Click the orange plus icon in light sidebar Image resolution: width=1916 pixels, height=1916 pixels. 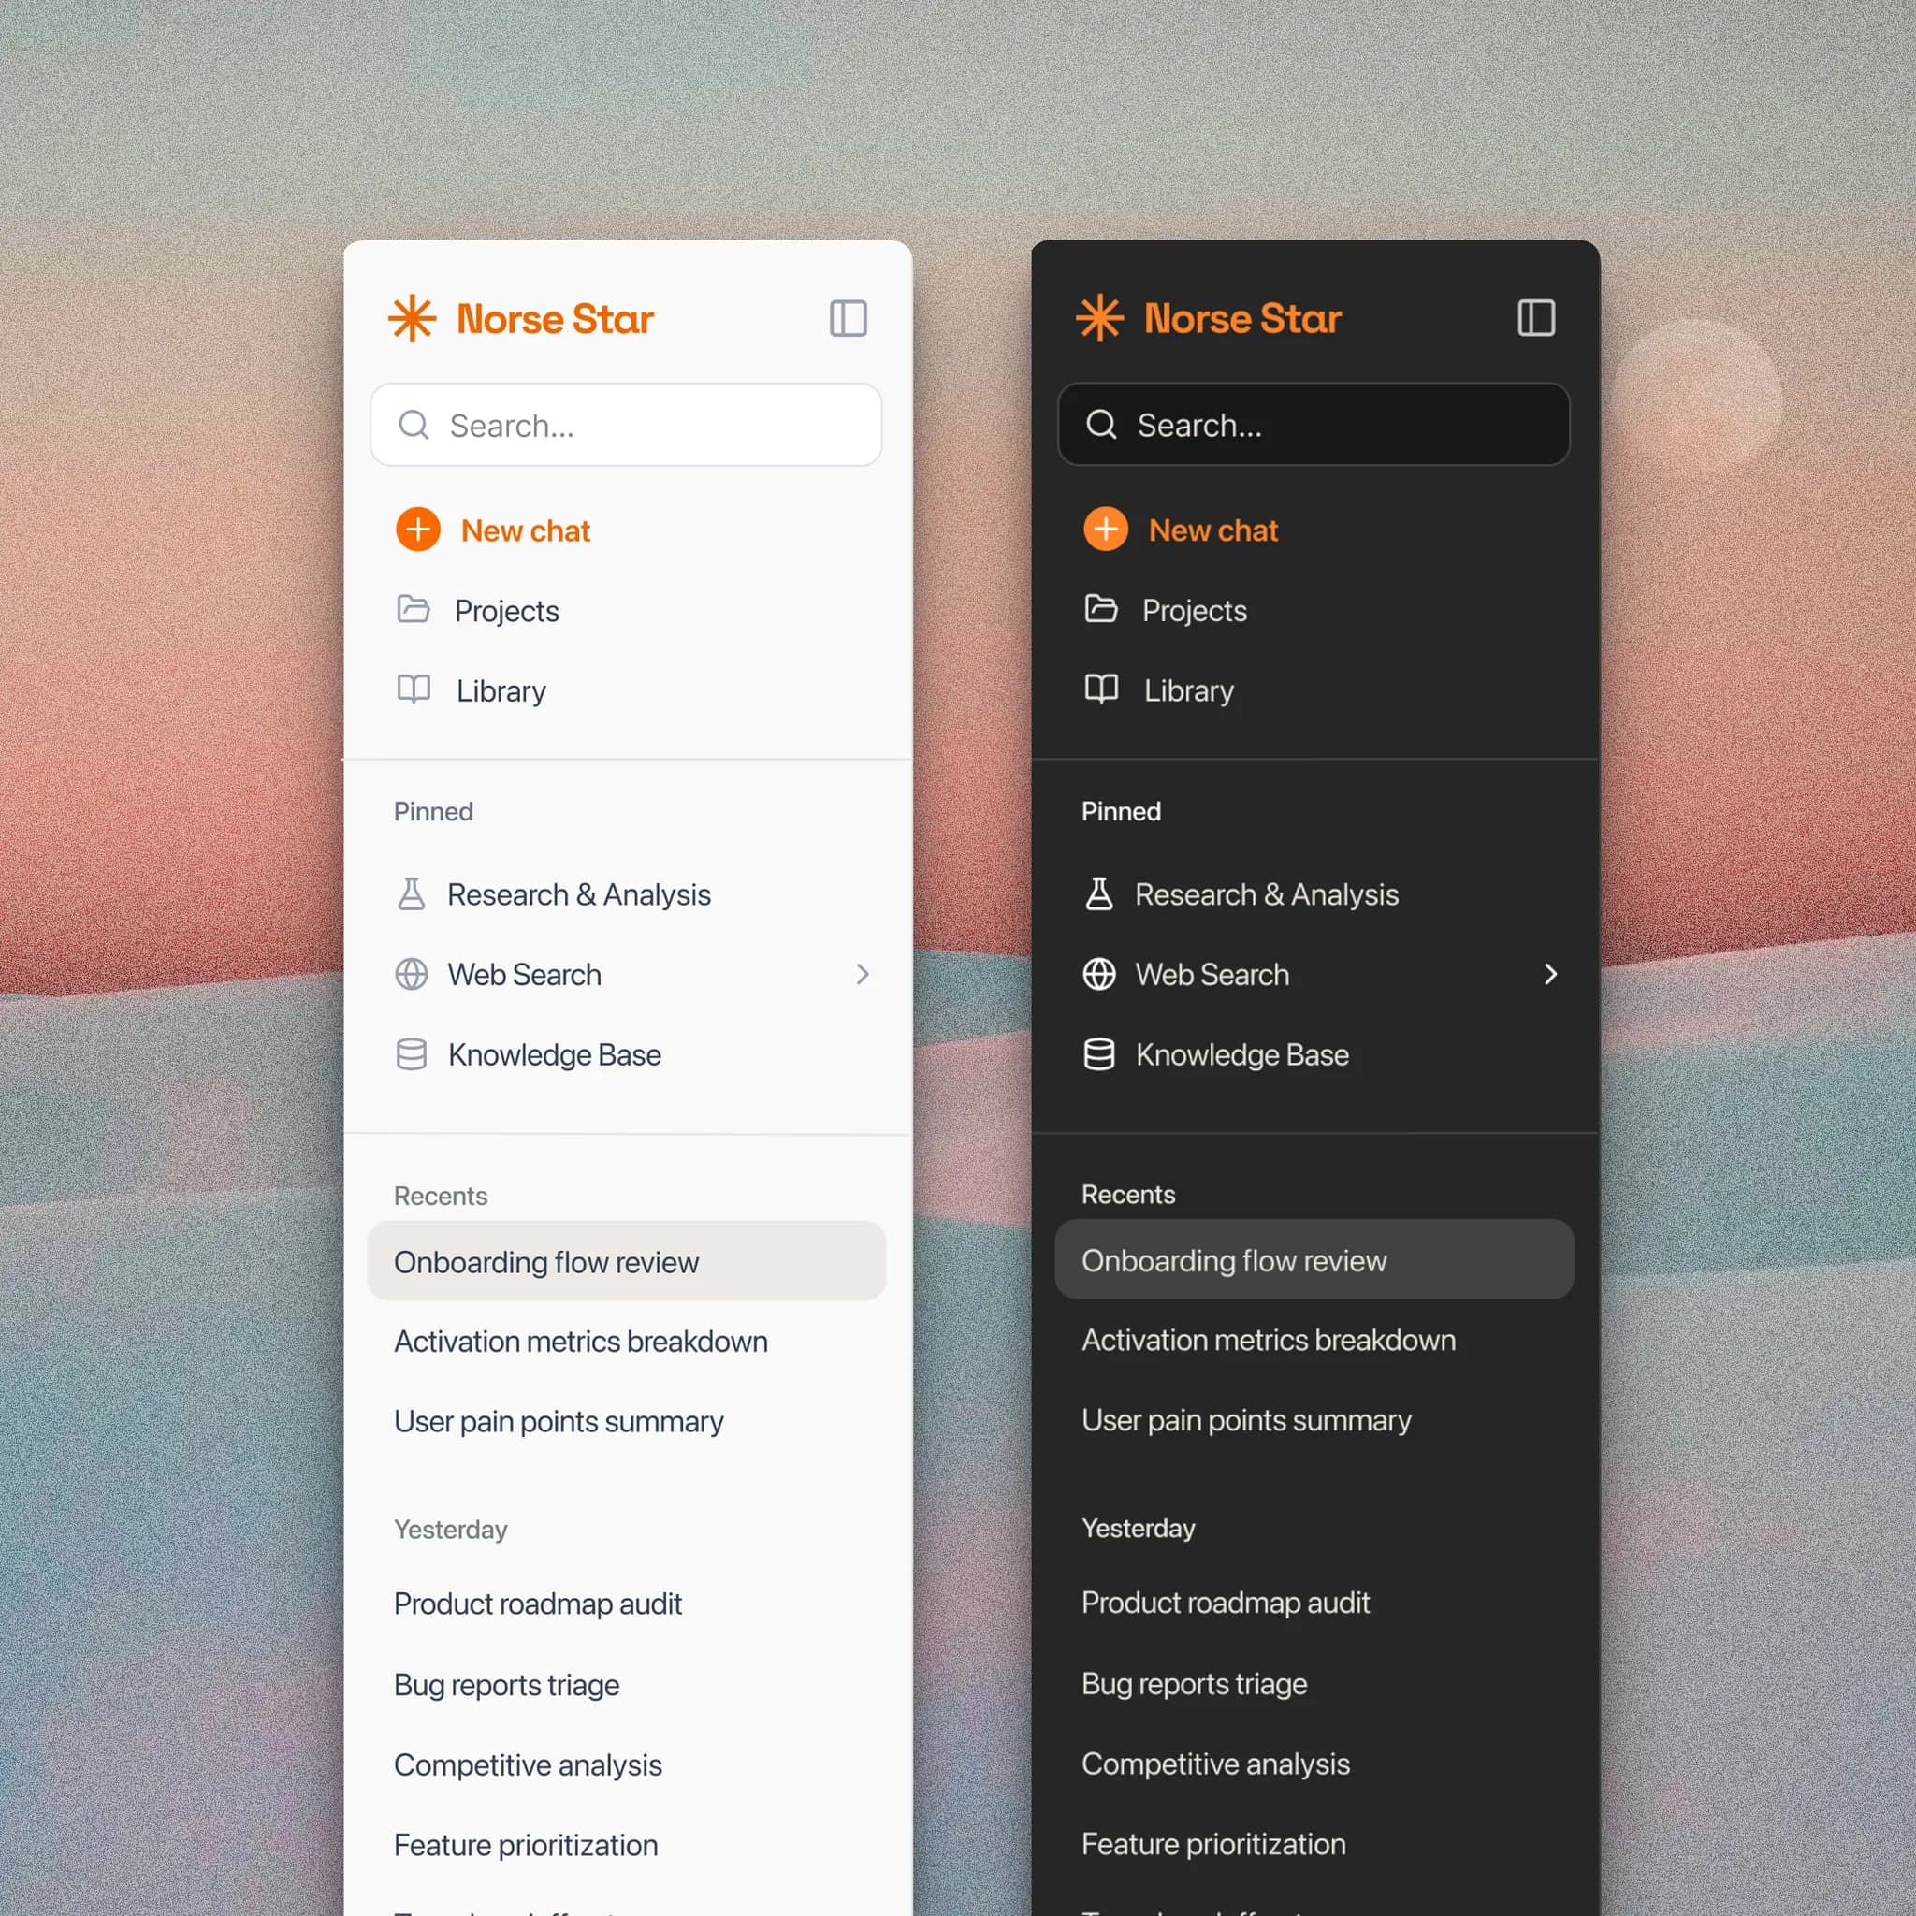(x=417, y=530)
